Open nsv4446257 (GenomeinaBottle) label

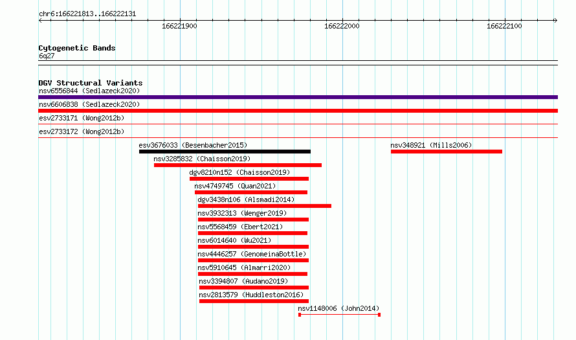[252, 254]
